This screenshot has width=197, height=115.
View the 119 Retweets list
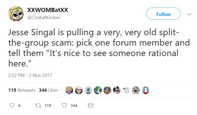[x=22, y=90]
